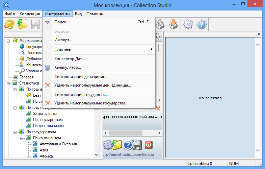This screenshot has width=265, height=169.
Task: Collapse the По государствам tree node
Action: pyautogui.click(x=15, y=132)
